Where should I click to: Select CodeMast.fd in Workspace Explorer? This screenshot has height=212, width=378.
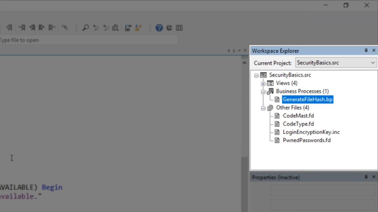point(298,116)
